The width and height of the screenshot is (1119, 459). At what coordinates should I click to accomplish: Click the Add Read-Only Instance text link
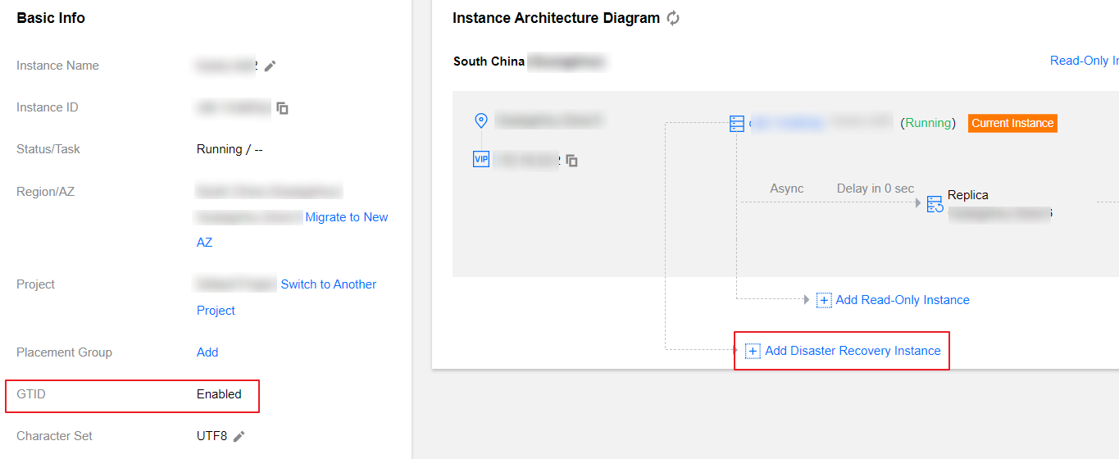click(x=903, y=300)
